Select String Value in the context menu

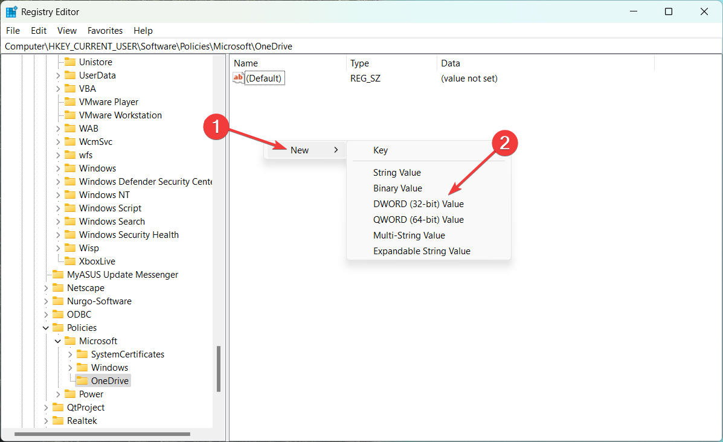coord(396,172)
